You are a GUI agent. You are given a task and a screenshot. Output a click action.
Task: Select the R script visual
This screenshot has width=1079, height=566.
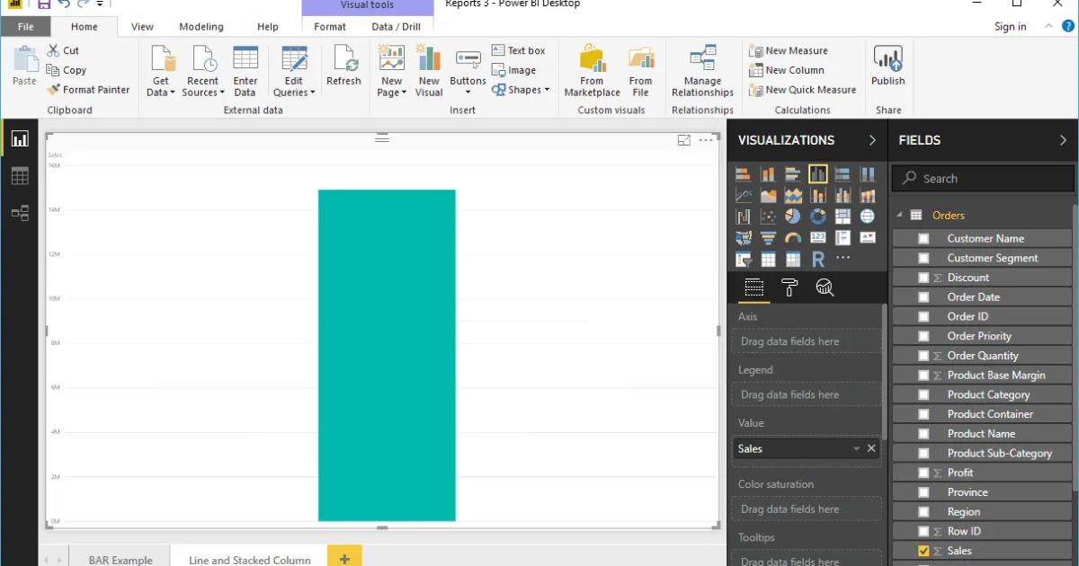coord(817,259)
